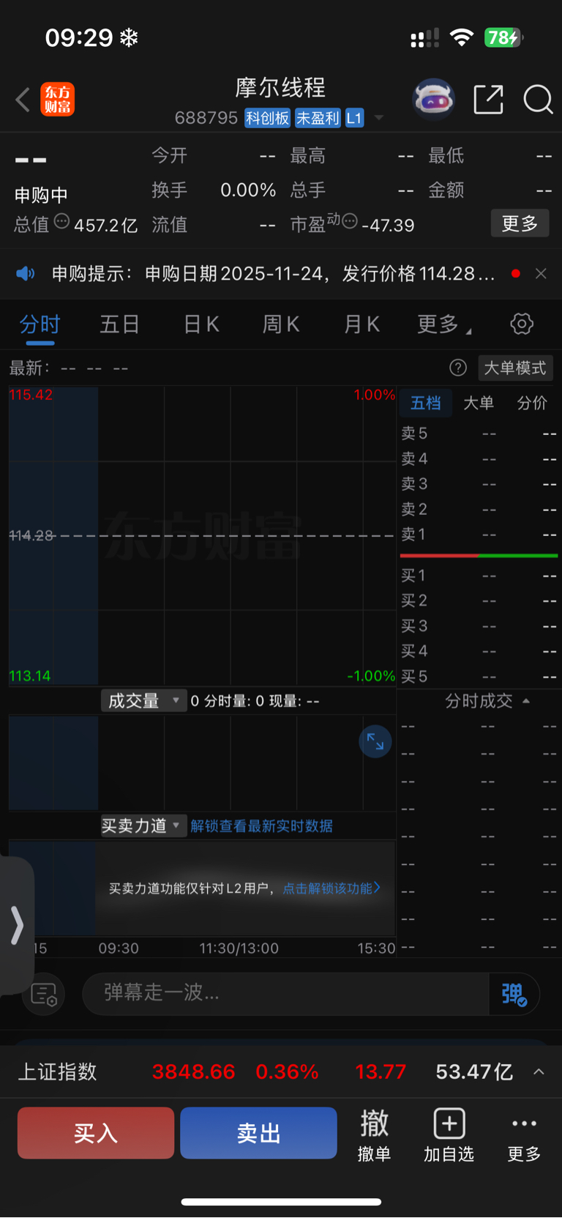Add stock via 加自选
Viewport: 562px width, 1218px height.
449,1135
